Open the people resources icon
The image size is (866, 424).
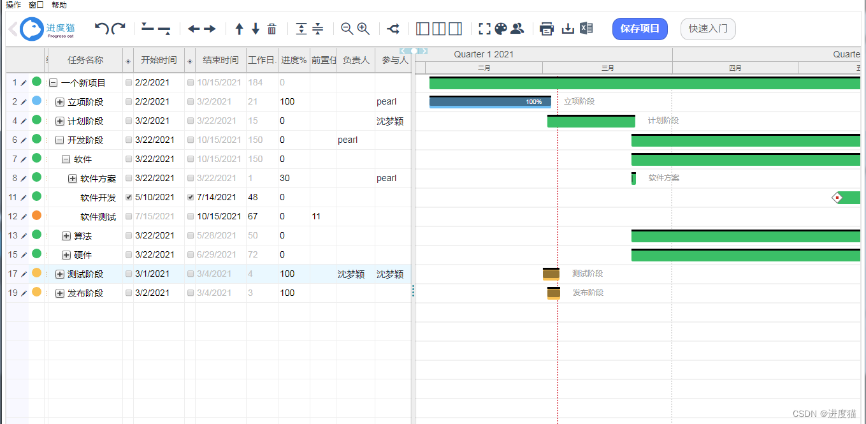517,29
